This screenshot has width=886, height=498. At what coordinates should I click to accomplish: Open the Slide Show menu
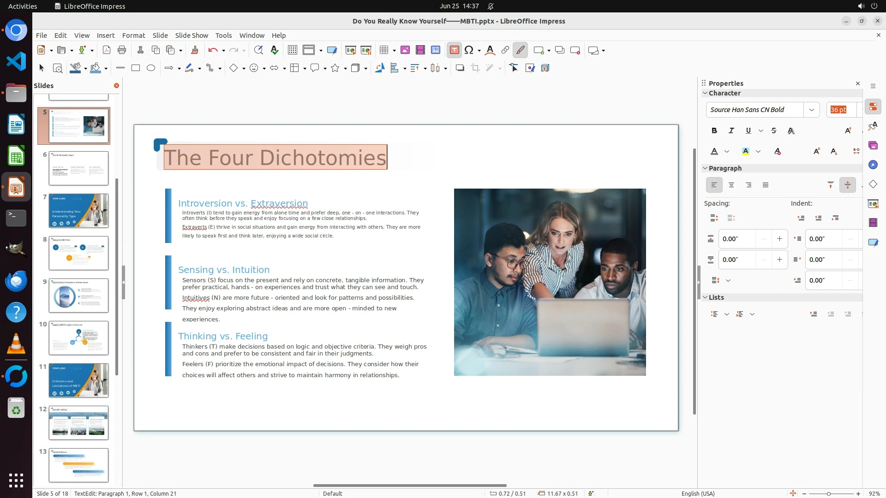coord(191,36)
